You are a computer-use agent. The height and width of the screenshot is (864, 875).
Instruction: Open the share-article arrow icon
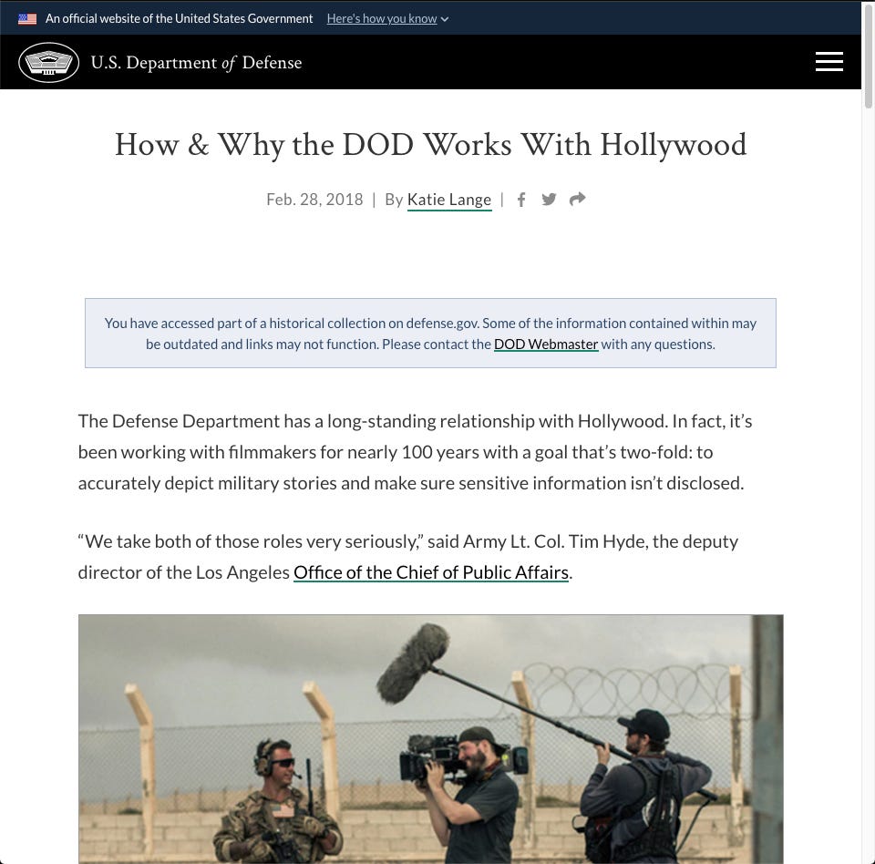coord(576,199)
